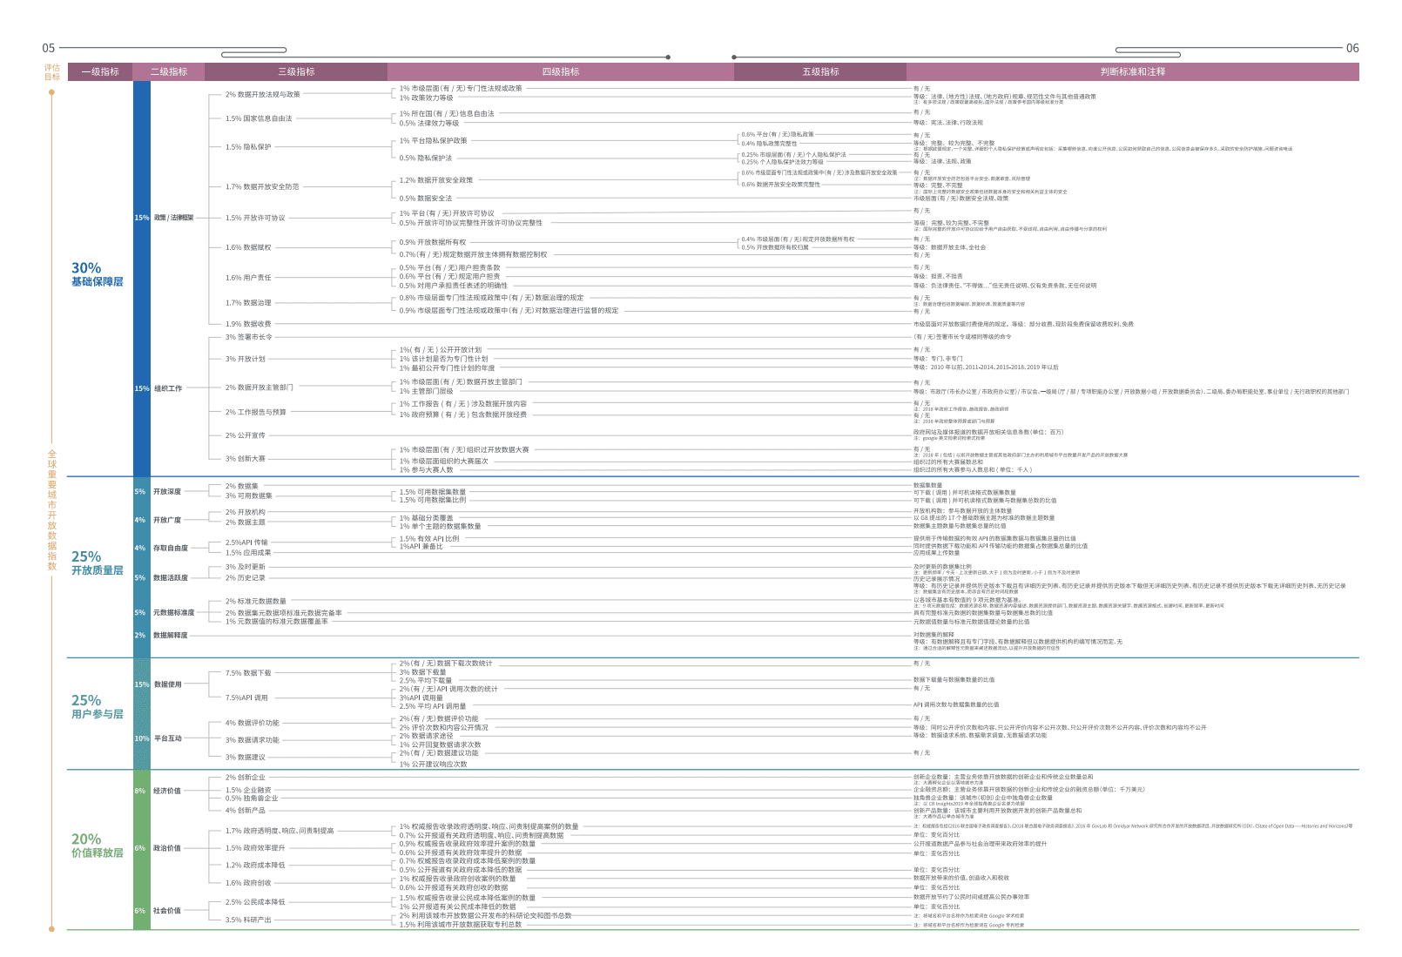Click the 7.5% API 调用 item

tap(247, 698)
